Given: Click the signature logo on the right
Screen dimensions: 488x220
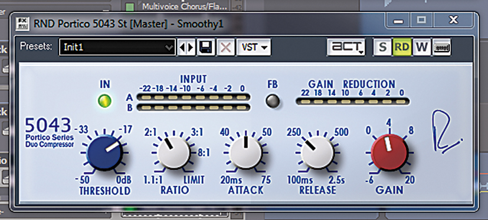Looking at the screenshot, I should coord(447,132).
